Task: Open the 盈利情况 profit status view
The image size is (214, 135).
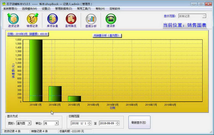Action: (x=71, y=20)
